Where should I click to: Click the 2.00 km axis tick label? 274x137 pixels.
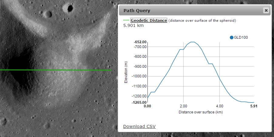[183, 106]
